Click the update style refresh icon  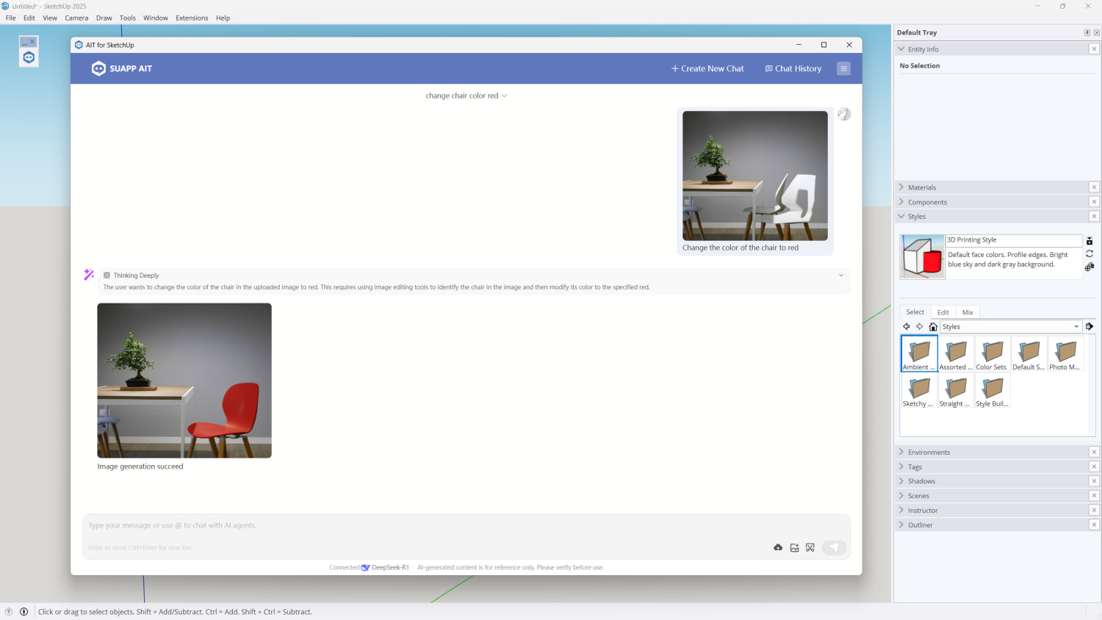1089,253
